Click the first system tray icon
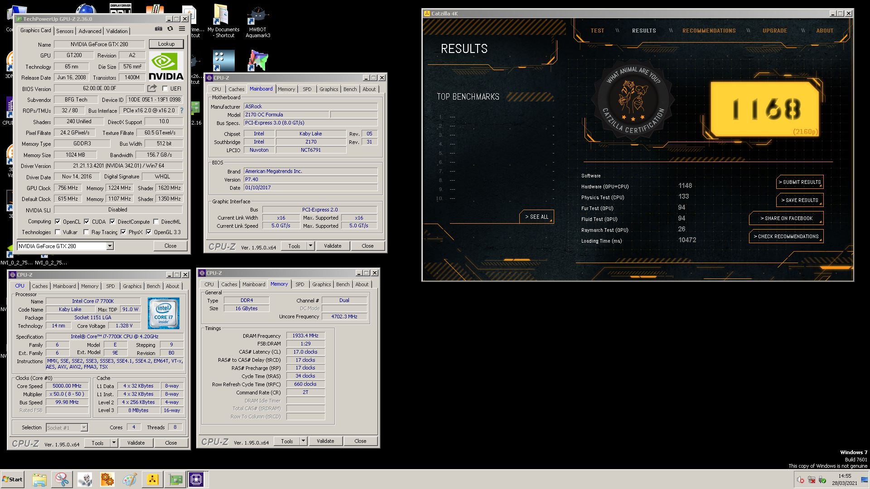This screenshot has width=870, height=489. (801, 480)
